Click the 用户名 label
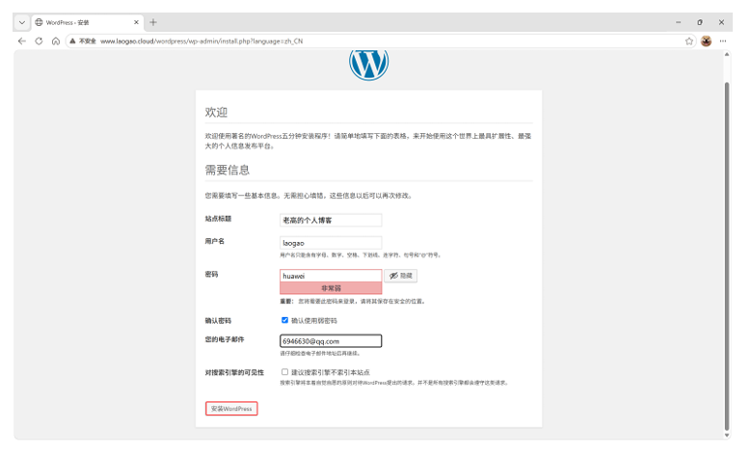752x455 pixels. [215, 241]
